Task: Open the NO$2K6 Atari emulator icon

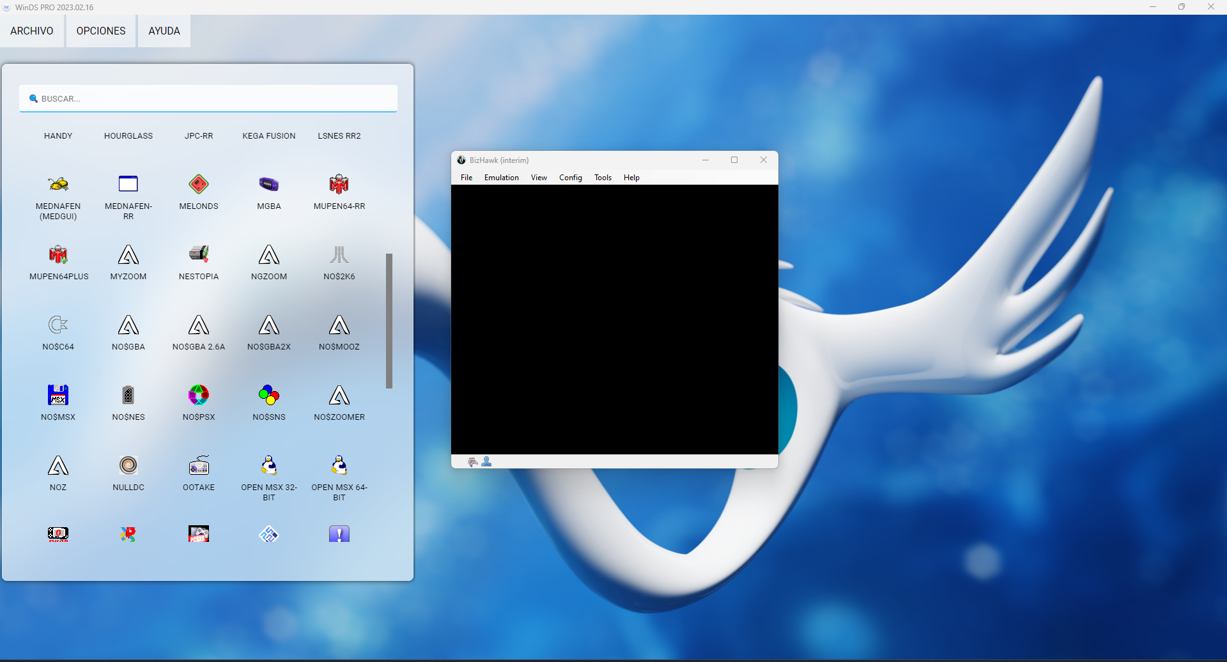Action: pyautogui.click(x=339, y=254)
